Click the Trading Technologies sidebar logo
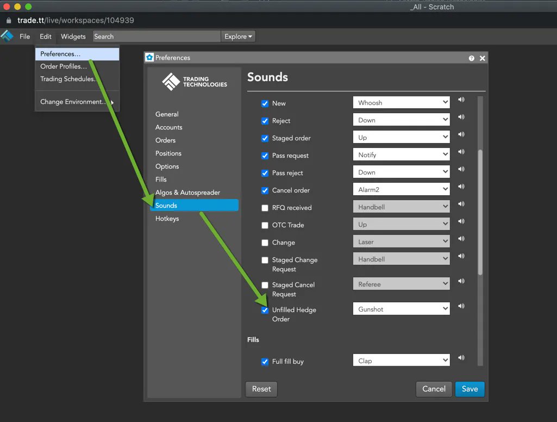 click(x=195, y=82)
